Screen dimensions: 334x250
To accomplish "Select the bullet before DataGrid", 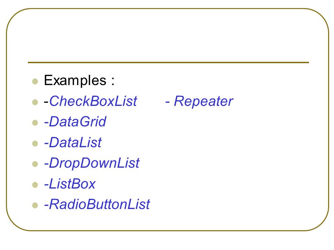I will coord(35,123).
